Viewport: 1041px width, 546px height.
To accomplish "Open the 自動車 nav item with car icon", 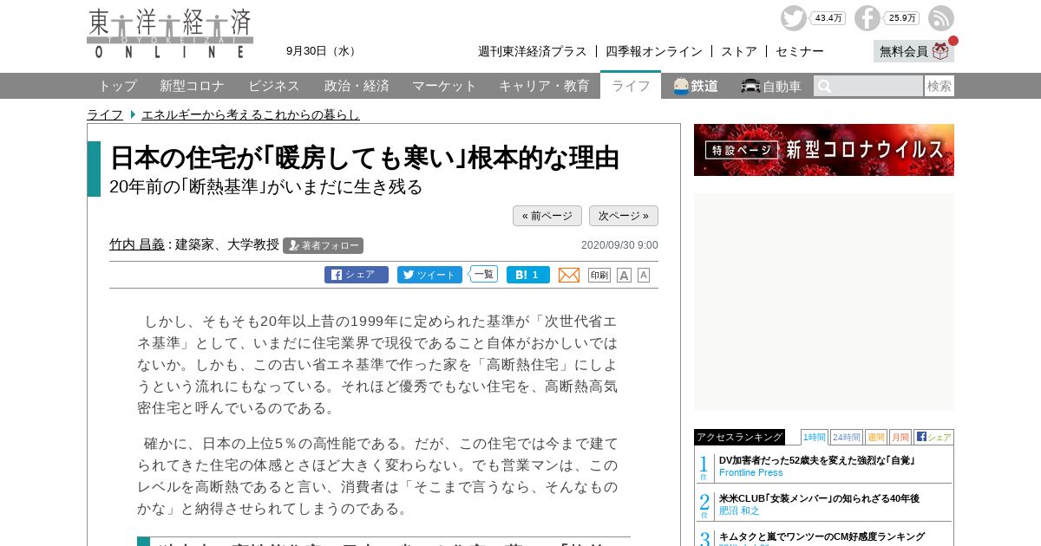I will click(771, 86).
